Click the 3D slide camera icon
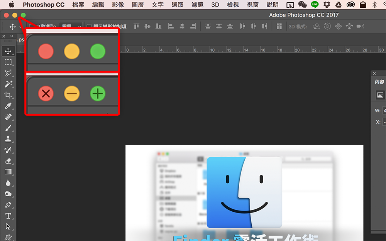386x241 pixels. pyautogui.click(x=349, y=26)
